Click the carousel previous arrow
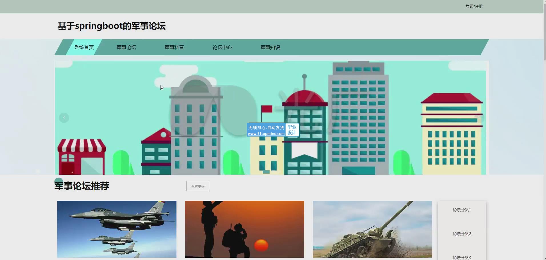Viewport: 546px width, 260px height. click(64, 118)
